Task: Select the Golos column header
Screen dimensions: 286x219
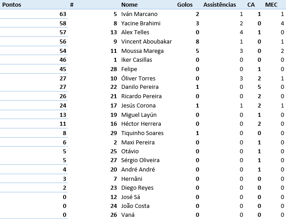Action: tap(185, 5)
